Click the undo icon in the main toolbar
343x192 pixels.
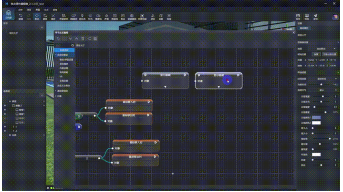tap(21, 16)
